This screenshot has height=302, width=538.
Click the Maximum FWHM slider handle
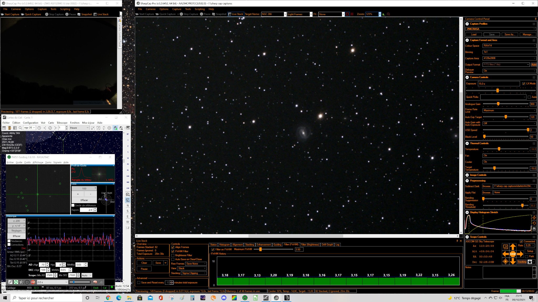point(260,249)
